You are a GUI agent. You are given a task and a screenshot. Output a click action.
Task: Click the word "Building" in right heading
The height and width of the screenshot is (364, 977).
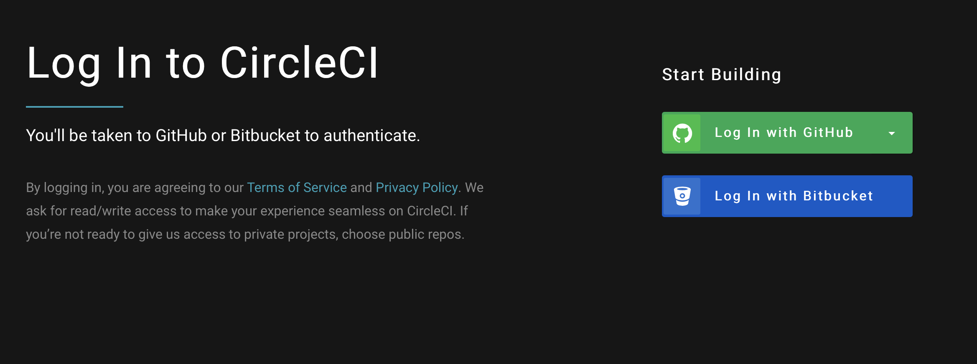746,75
